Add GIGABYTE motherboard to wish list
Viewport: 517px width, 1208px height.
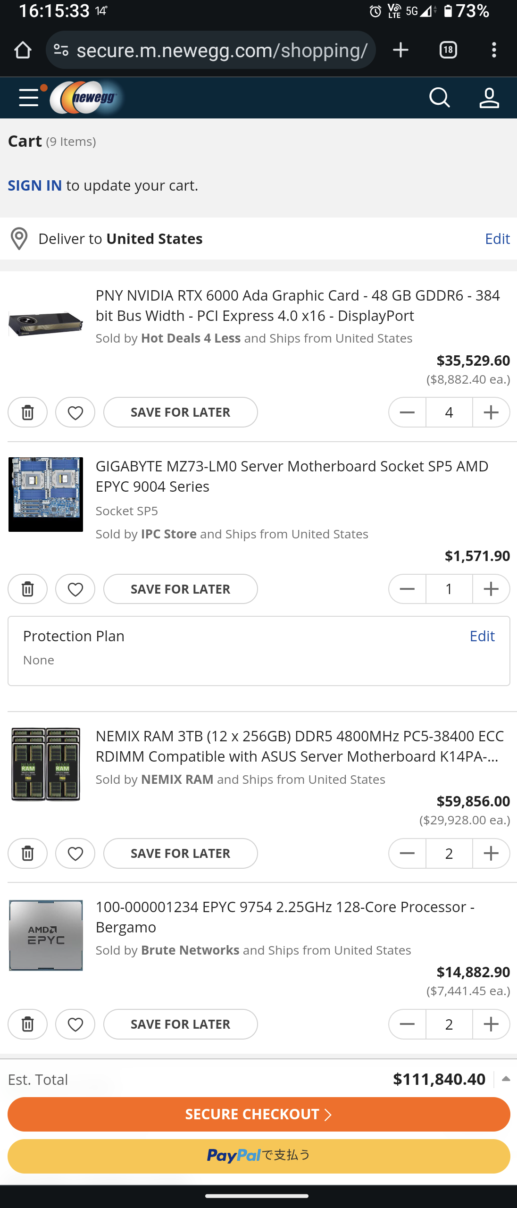click(75, 589)
